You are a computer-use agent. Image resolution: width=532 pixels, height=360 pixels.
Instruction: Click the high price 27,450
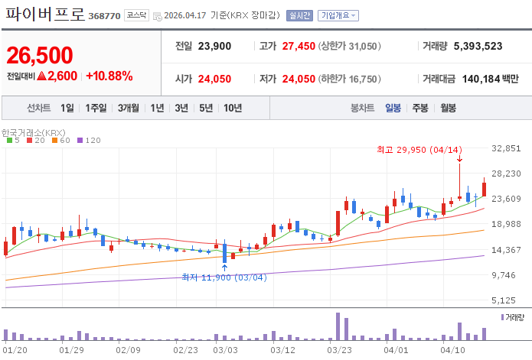tap(299, 46)
